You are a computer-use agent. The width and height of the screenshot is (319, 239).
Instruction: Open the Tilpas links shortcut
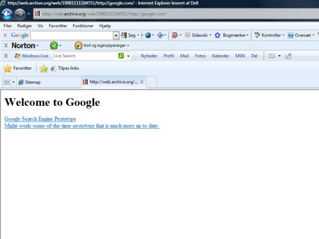tap(65, 69)
